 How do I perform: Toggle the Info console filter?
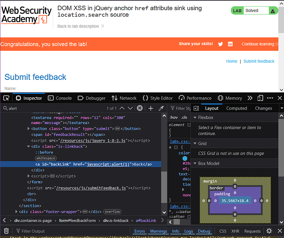point(176,231)
